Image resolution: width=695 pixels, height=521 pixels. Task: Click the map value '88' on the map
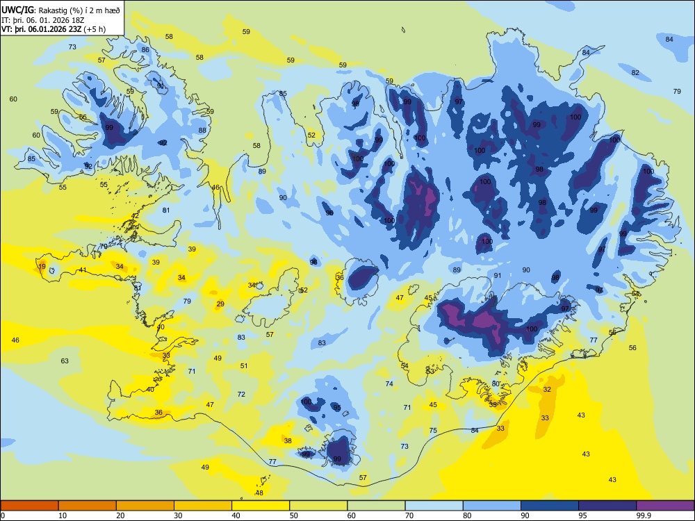coord(202,131)
